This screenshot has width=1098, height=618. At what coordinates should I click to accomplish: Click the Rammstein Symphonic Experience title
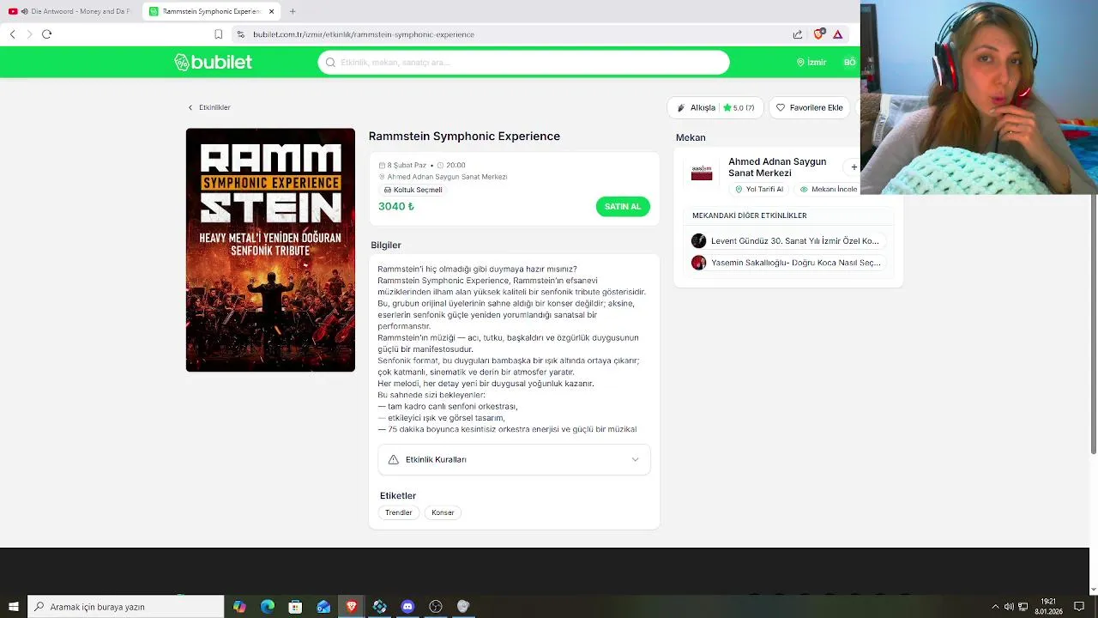tap(464, 136)
